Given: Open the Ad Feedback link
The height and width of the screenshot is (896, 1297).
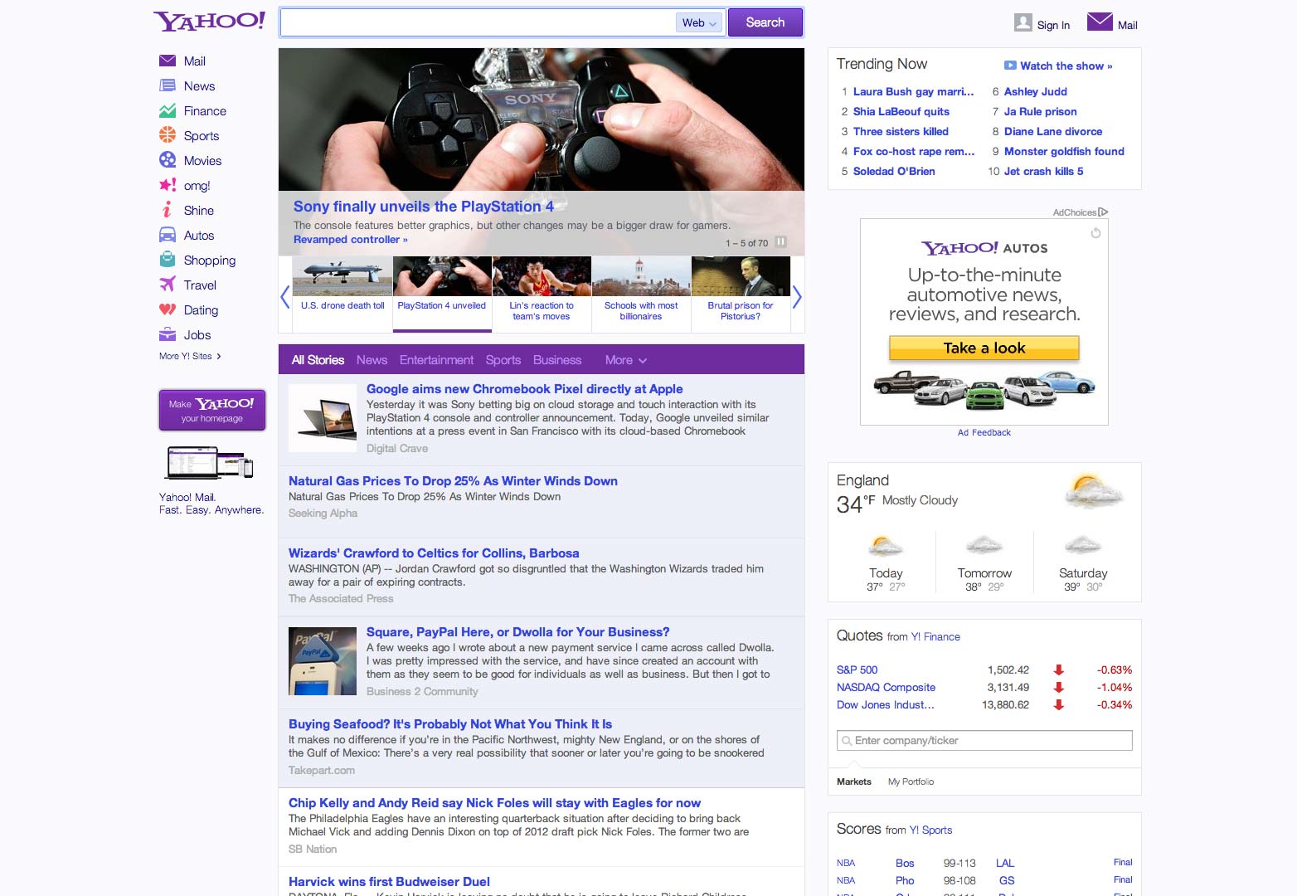Looking at the screenshot, I should tap(984, 432).
